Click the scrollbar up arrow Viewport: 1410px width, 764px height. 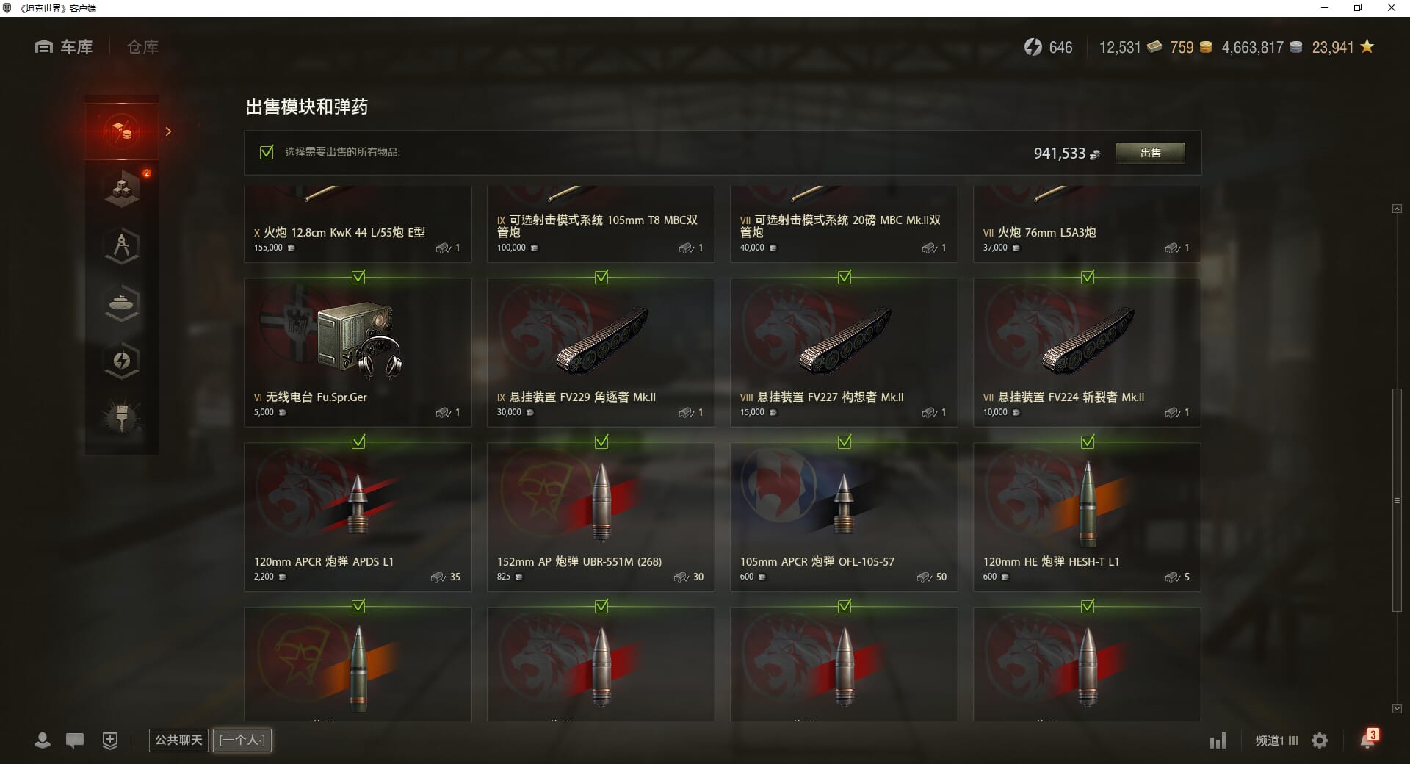tap(1397, 209)
